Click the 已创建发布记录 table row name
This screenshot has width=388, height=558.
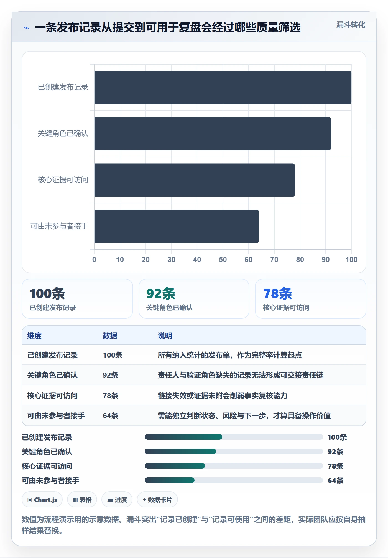(x=52, y=355)
